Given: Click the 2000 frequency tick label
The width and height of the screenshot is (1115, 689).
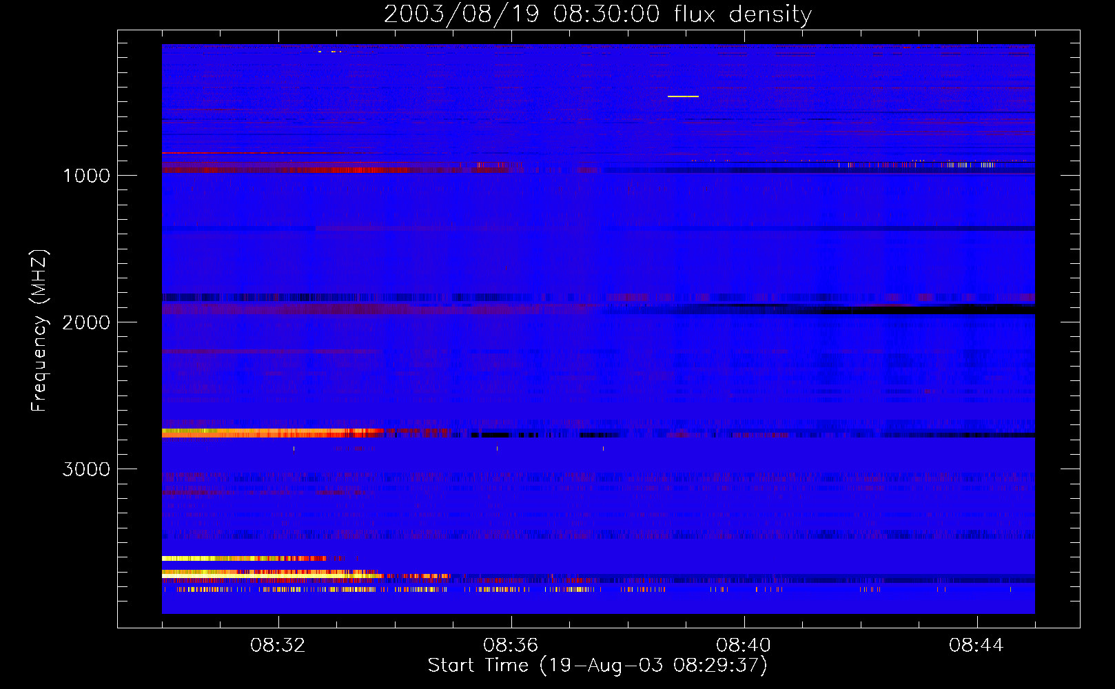Looking at the screenshot, I should coord(86,322).
